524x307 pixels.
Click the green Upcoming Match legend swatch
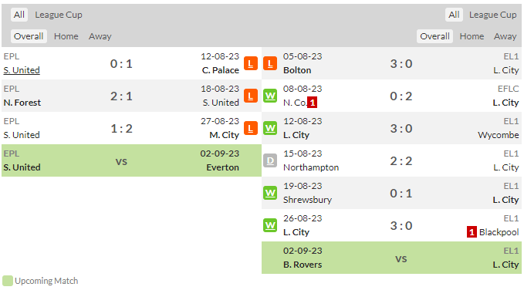click(8, 281)
